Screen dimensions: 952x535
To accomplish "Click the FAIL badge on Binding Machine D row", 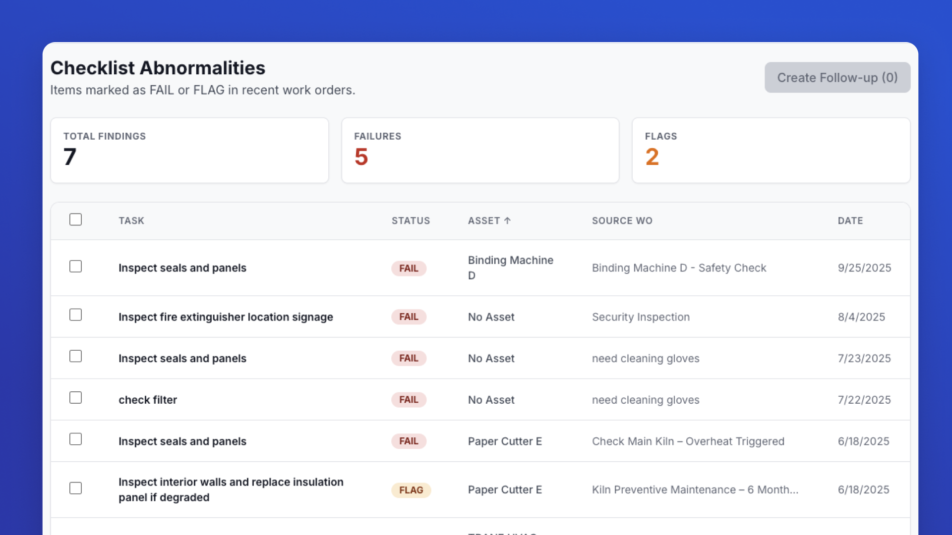I will [409, 268].
